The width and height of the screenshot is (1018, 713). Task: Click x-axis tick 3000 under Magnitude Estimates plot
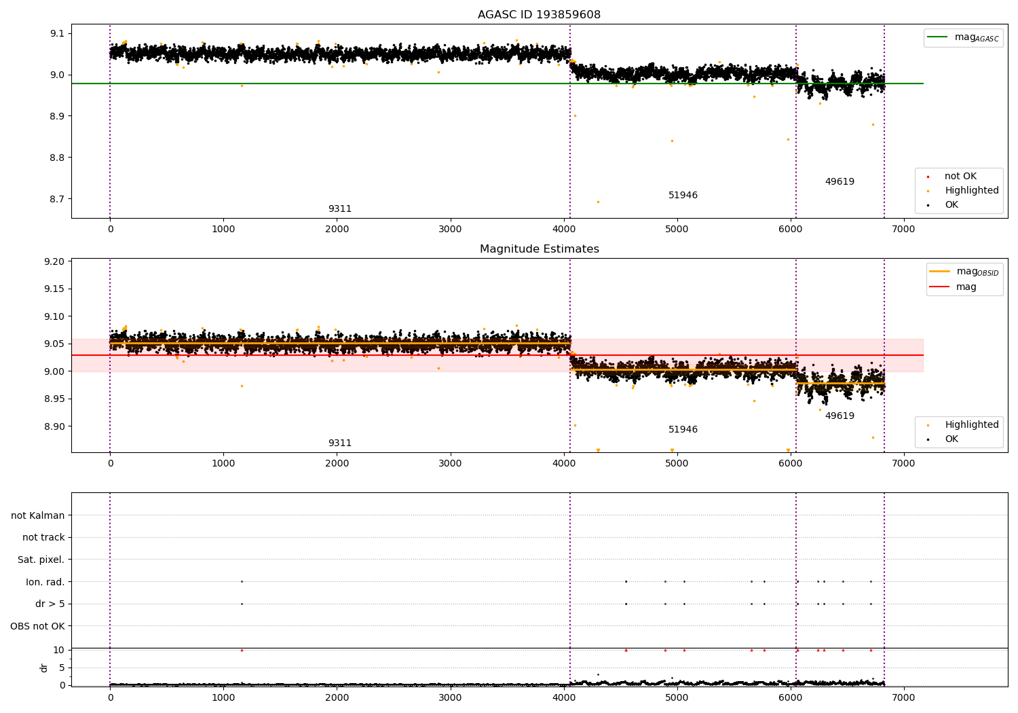(450, 464)
